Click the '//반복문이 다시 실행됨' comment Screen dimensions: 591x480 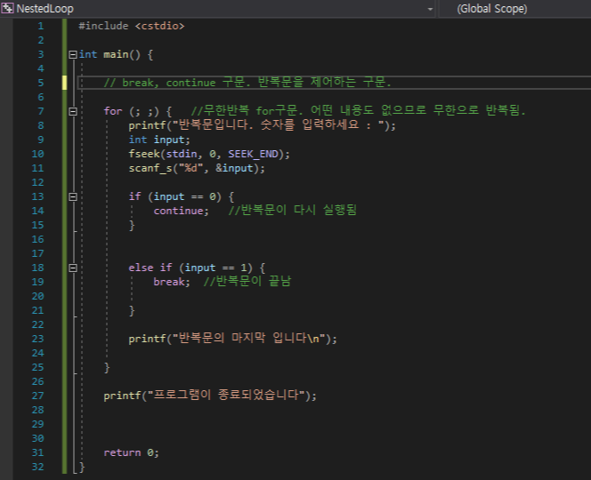292,211
